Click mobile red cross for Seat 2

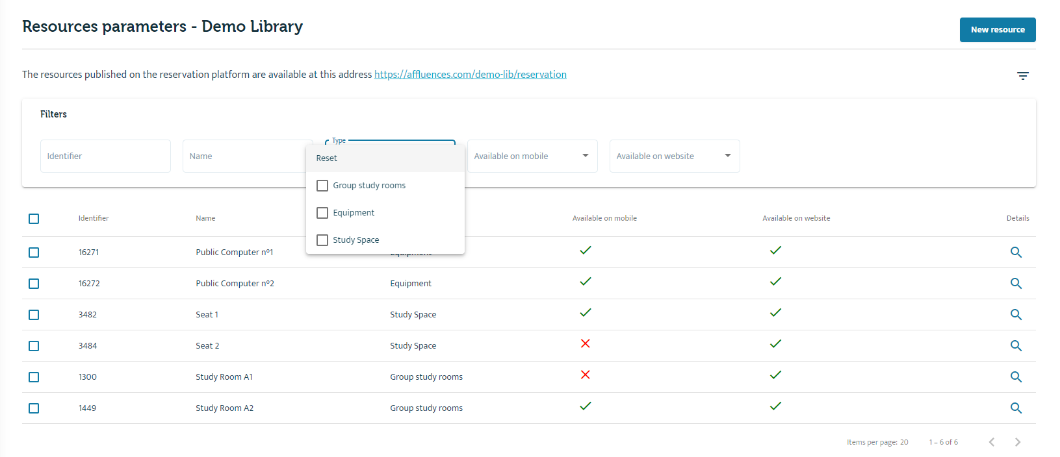[x=586, y=343]
